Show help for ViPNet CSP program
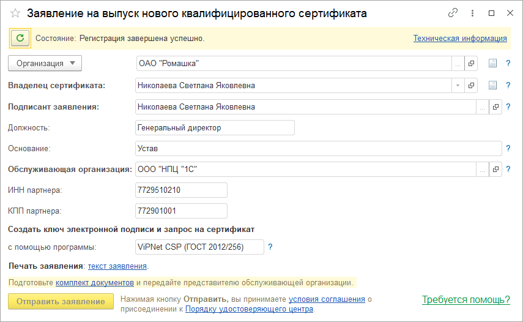This screenshot has width=523, height=322. coord(270,247)
